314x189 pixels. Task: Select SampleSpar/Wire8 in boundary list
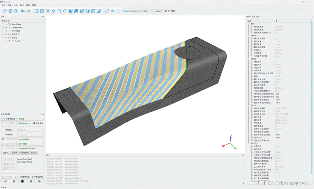pos(25,162)
